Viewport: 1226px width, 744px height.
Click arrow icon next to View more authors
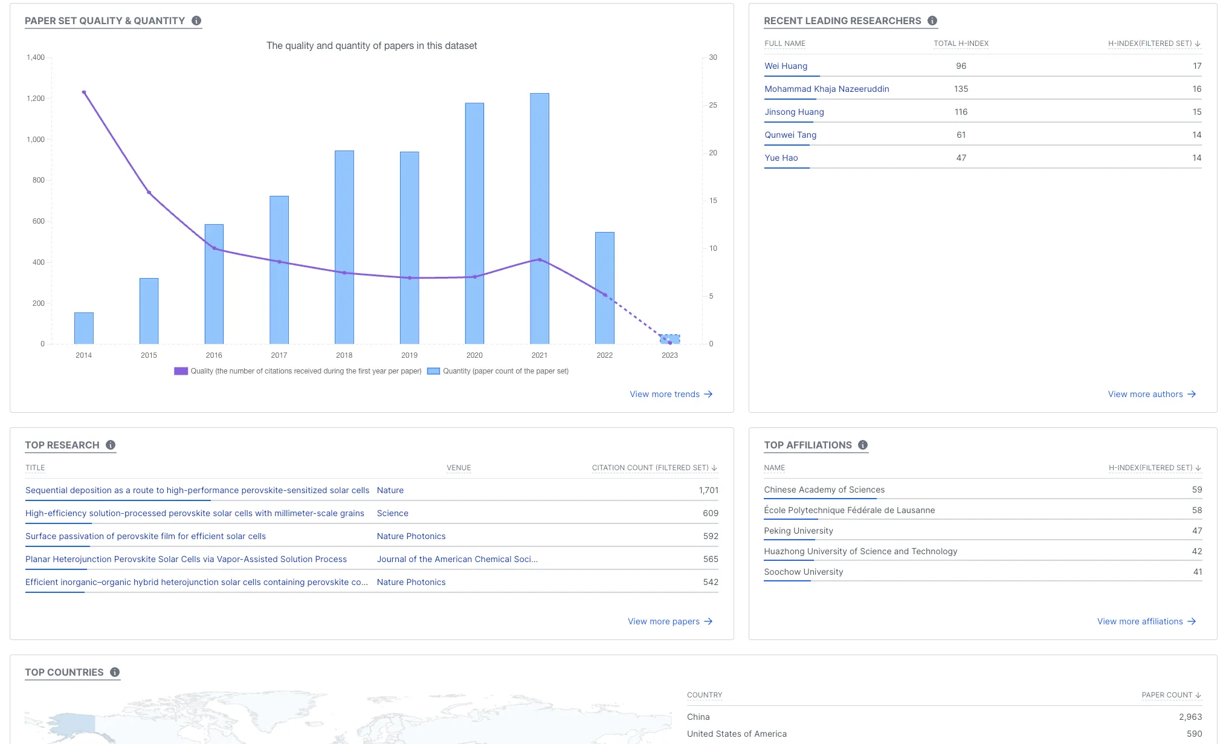(x=1192, y=394)
